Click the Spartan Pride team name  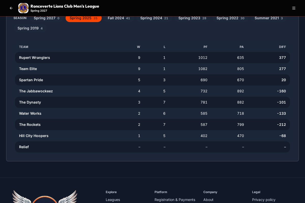[31, 80]
